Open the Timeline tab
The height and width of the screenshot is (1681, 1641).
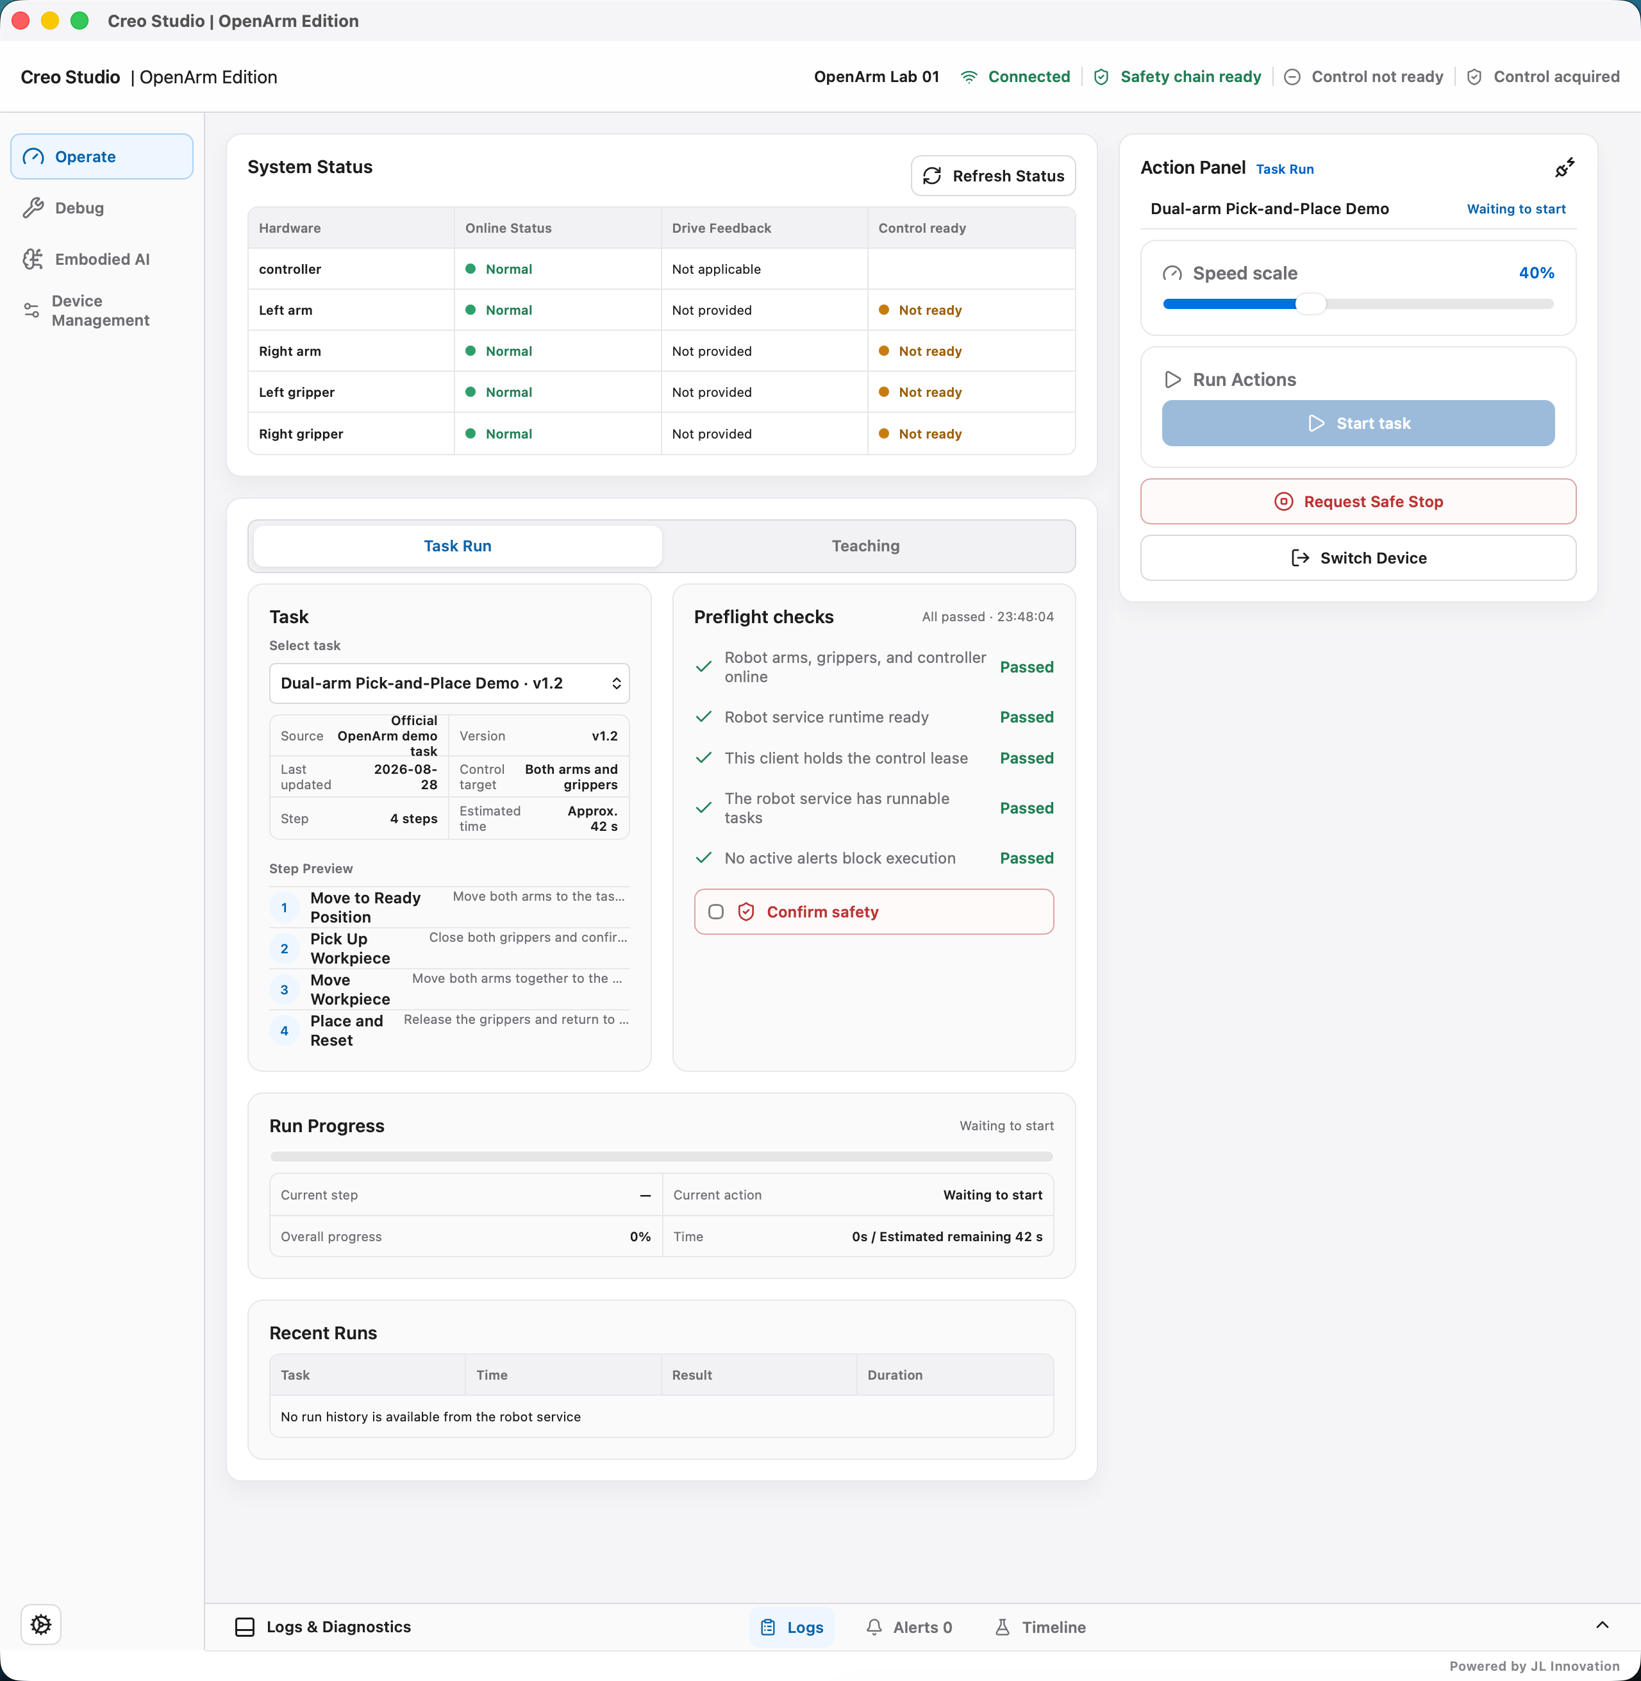[x=1040, y=1627]
